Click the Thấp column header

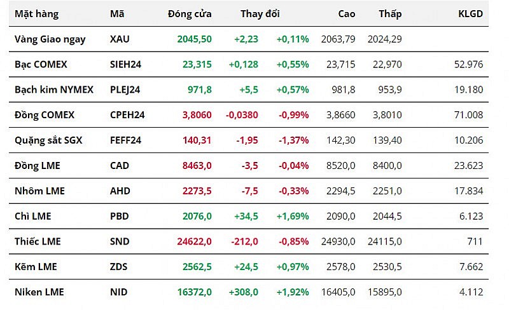(x=390, y=14)
